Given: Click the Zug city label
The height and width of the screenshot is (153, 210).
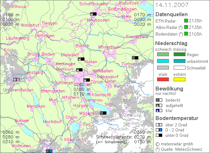Looking at the screenshot, I should (x=87, y=124).
